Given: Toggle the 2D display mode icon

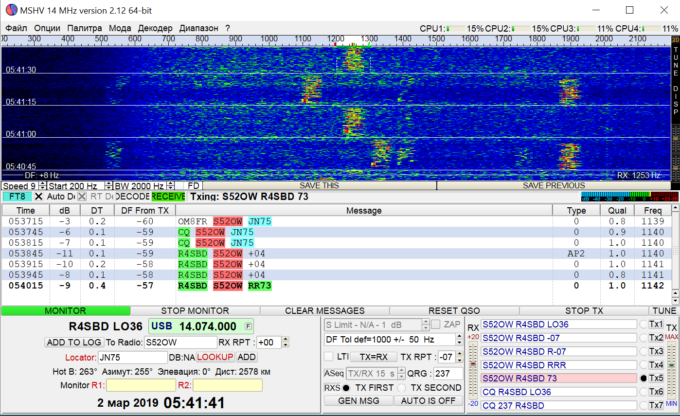Looking at the screenshot, I should [675, 39].
